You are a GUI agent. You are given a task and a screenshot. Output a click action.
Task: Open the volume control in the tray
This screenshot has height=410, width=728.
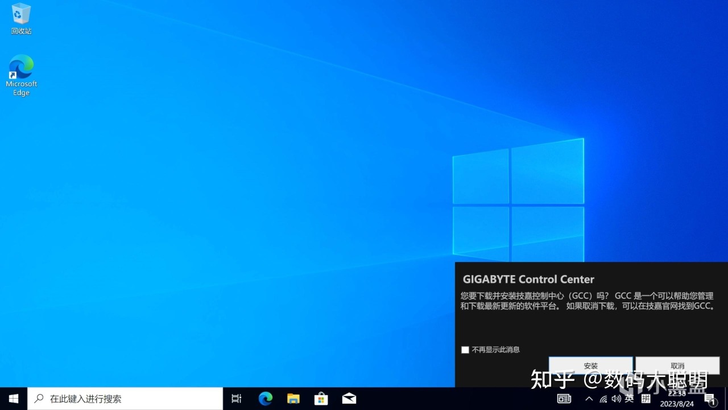617,399
